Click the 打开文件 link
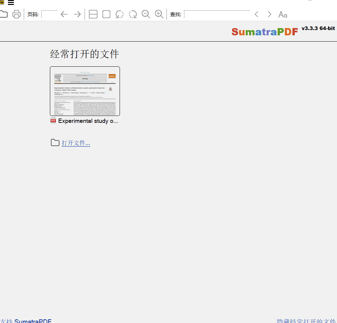This screenshot has width=337, height=323. point(76,142)
